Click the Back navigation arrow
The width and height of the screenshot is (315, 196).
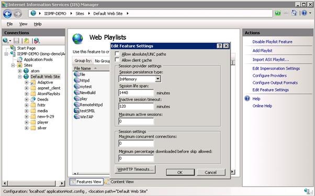point(7,14)
